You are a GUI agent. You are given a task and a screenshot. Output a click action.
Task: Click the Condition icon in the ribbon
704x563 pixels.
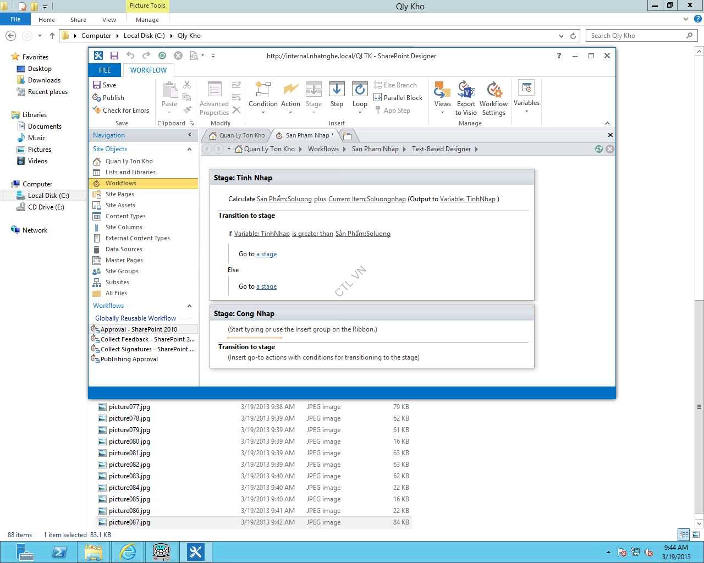[x=263, y=91]
